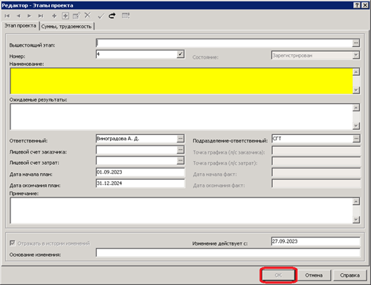The height and width of the screenshot is (285, 371).
Task: Select the 'Этап проекта' tab
Action: pyautogui.click(x=20, y=26)
